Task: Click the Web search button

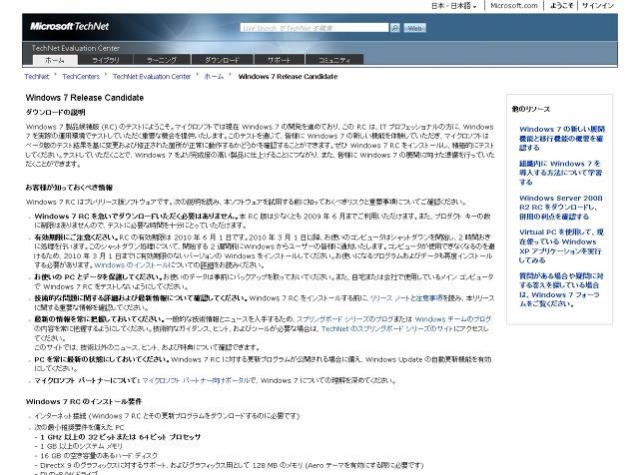Action: (x=414, y=28)
